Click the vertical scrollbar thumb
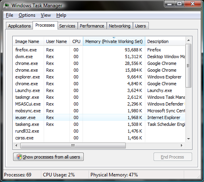The width and height of the screenshot is (204, 182). click(x=189, y=66)
